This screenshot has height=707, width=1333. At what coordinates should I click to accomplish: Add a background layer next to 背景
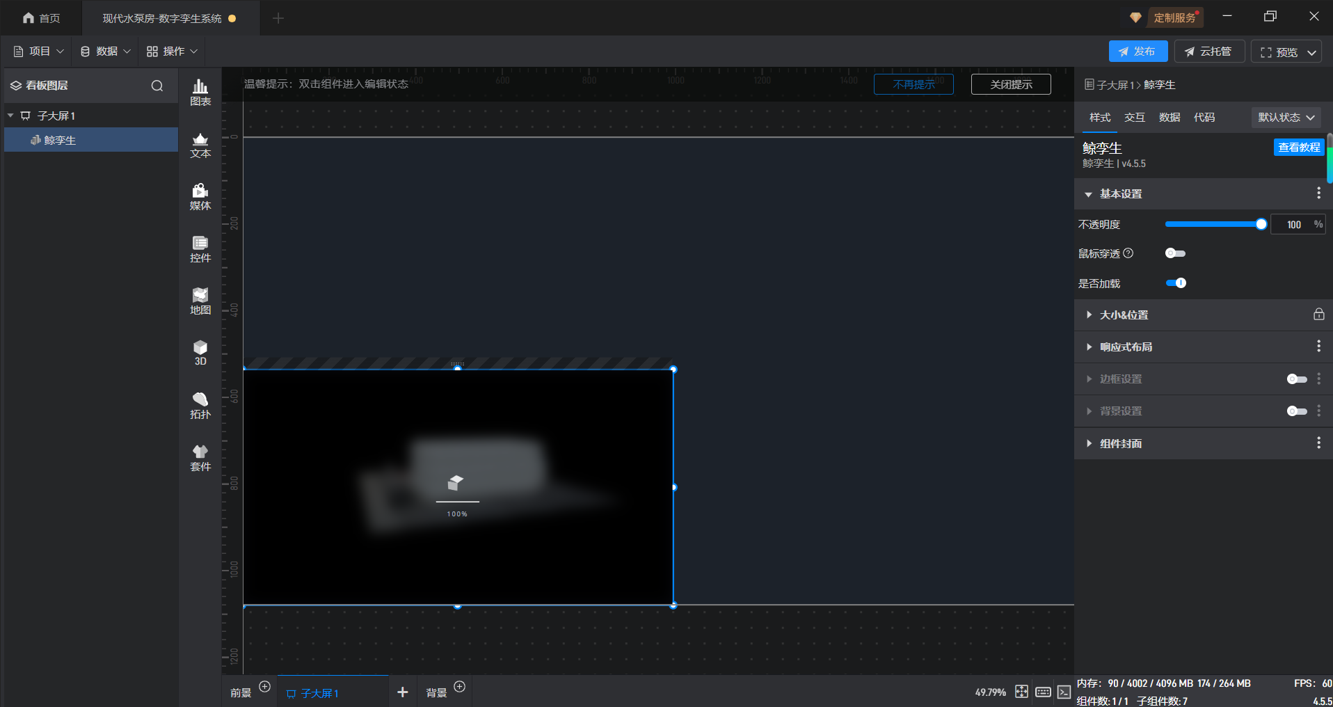pos(459,687)
